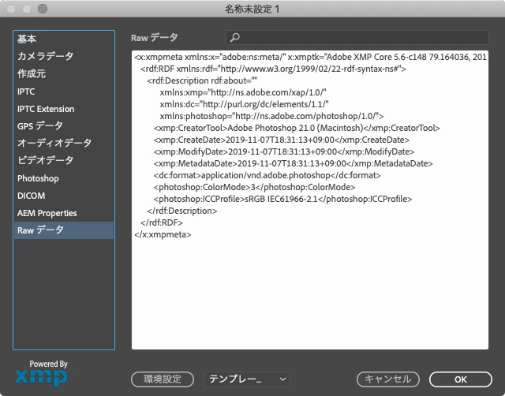This screenshot has height=396, width=505.
Task: Click the xmlns:dc namespace line
Action: pos(244,105)
